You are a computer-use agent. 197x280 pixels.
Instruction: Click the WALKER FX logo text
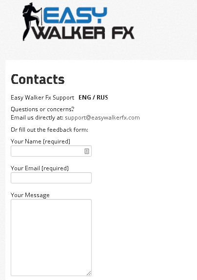coord(83,33)
